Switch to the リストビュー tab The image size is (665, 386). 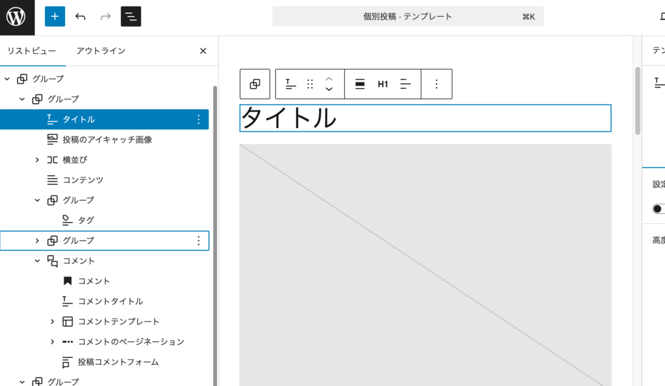[32, 51]
